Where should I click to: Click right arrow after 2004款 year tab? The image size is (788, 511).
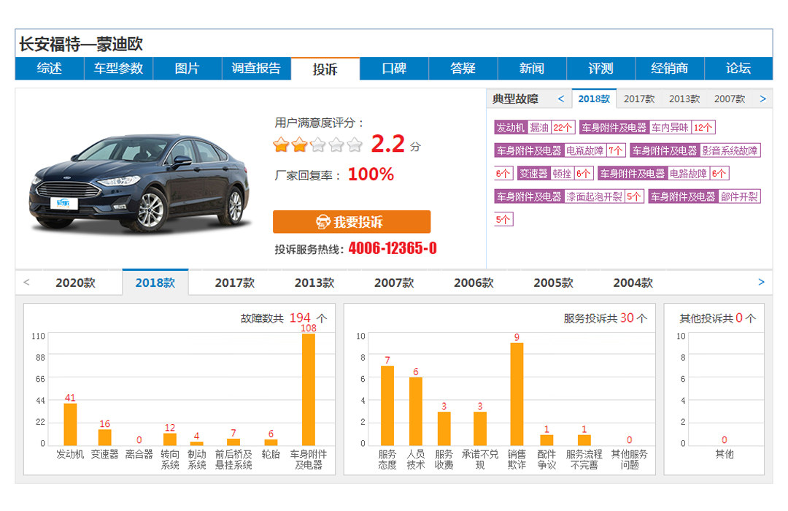(x=761, y=283)
